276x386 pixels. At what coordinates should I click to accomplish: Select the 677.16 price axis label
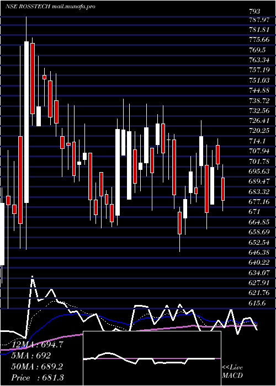pyautogui.click(x=259, y=202)
